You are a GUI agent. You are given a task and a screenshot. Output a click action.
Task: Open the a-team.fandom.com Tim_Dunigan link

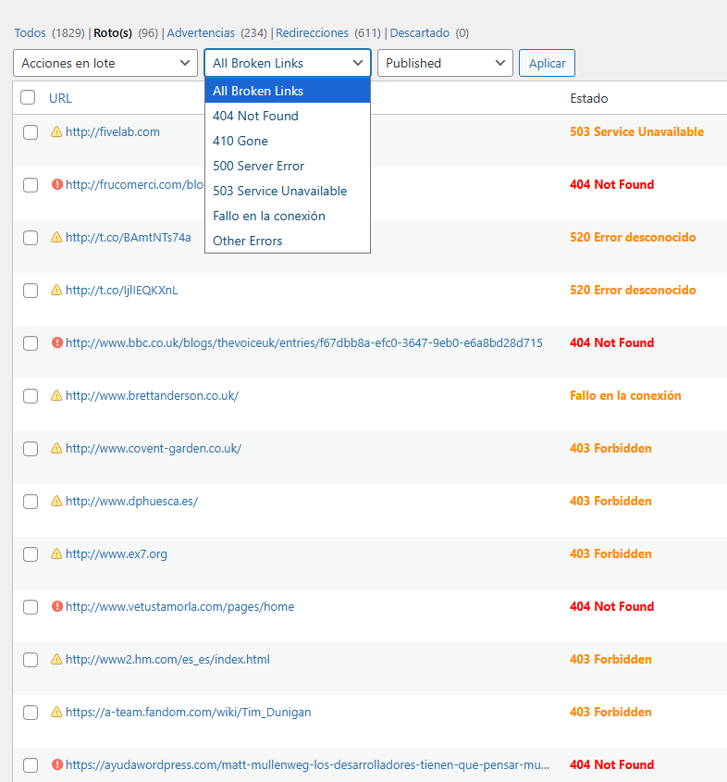tap(189, 713)
